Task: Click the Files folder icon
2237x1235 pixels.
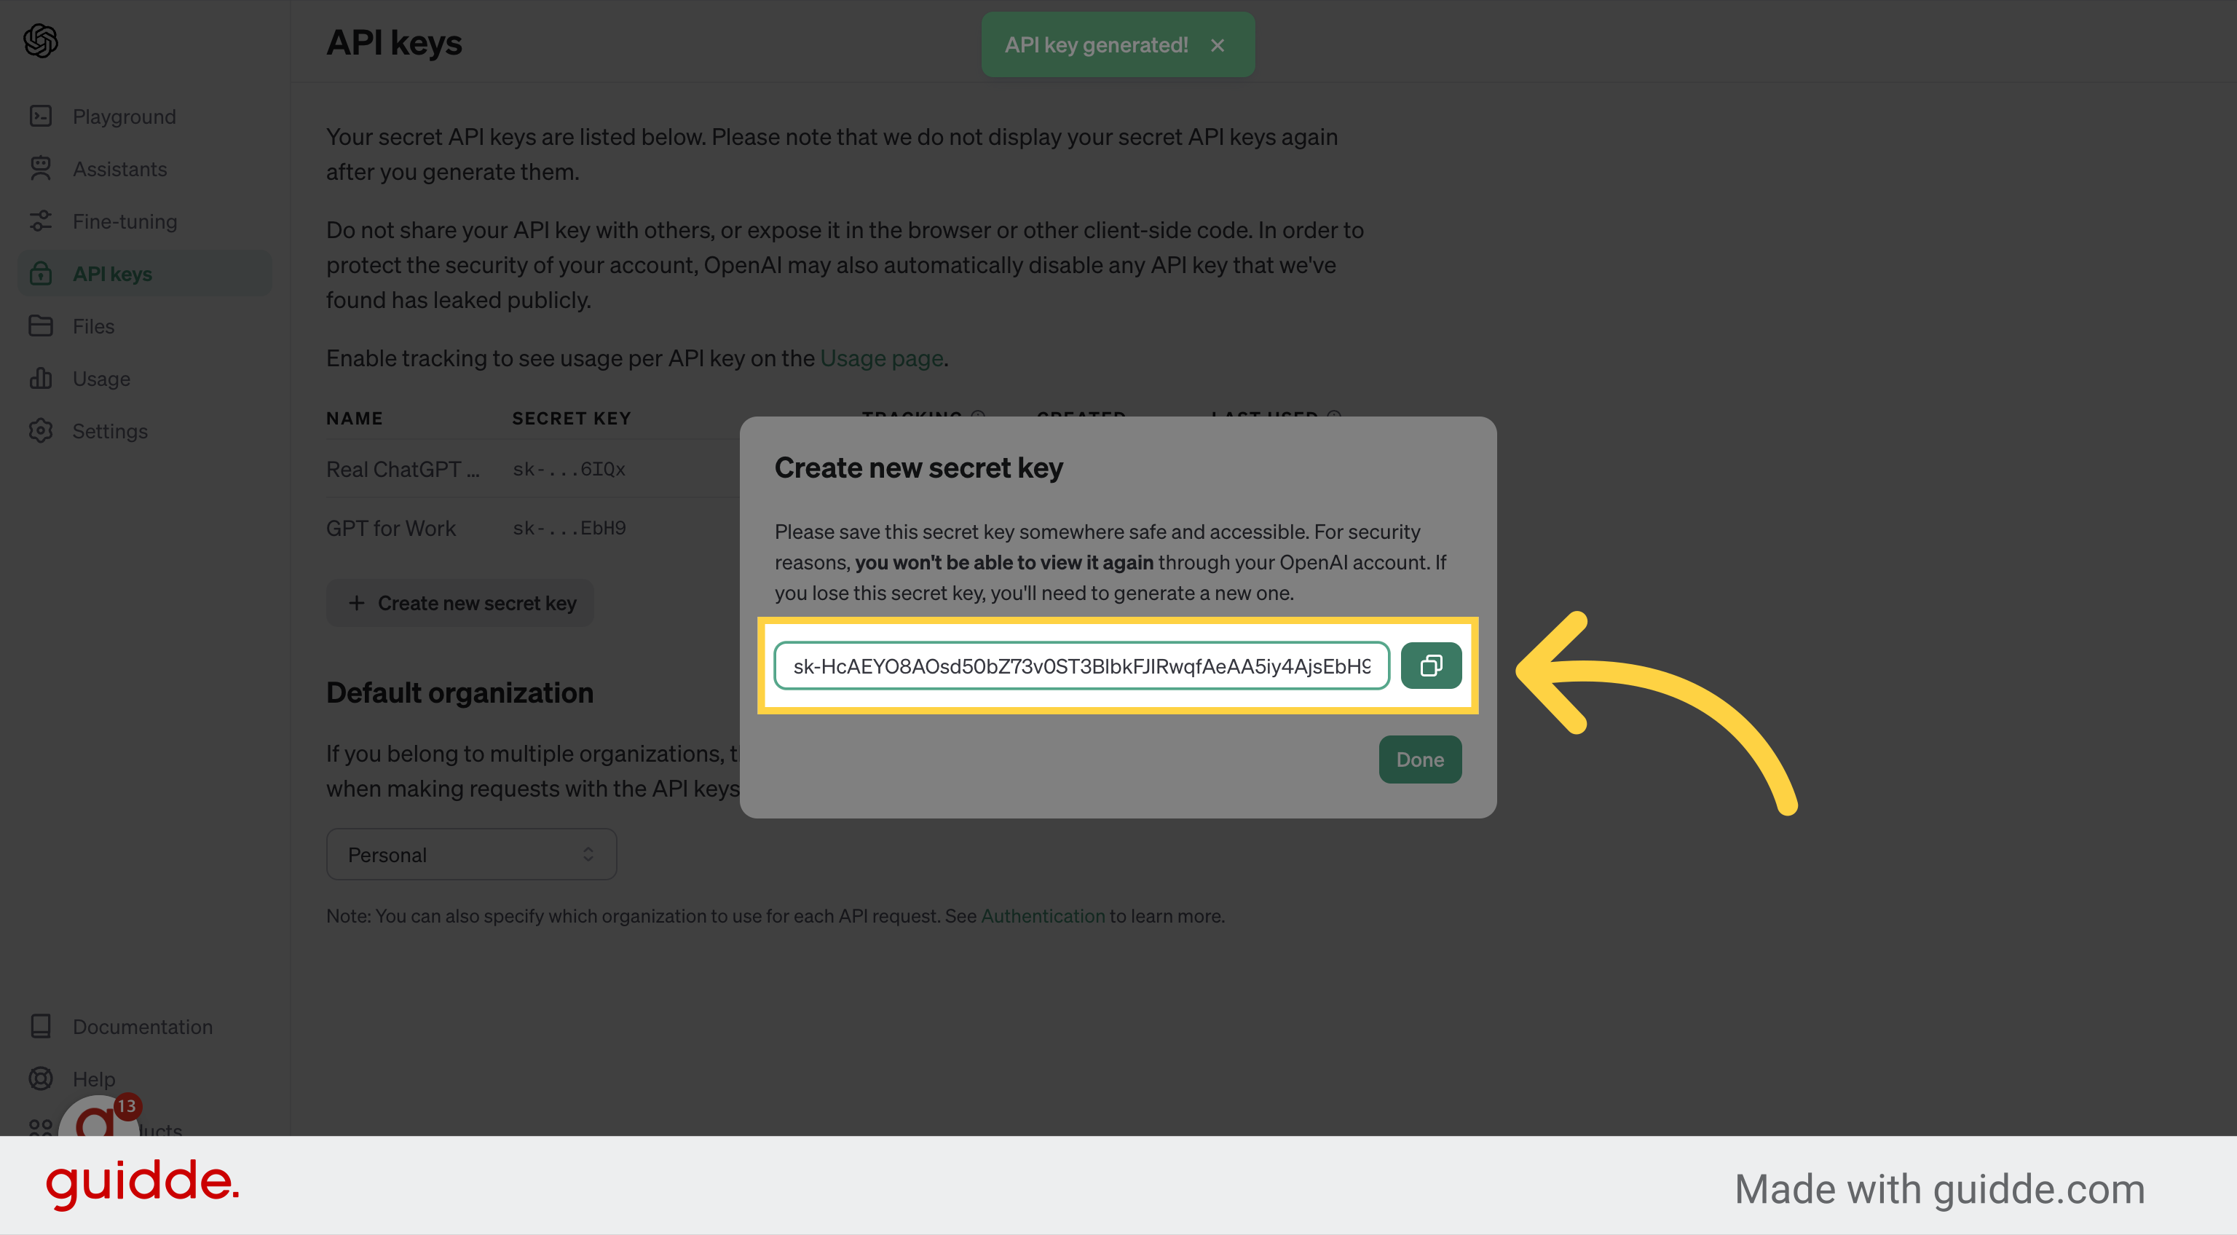Action: pos(41,325)
